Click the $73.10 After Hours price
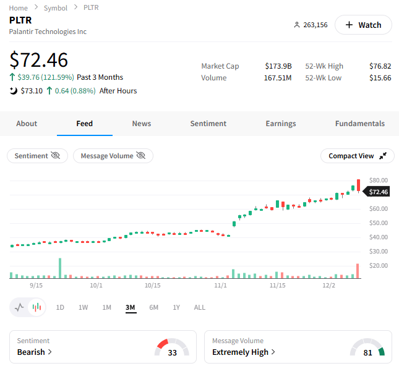399x366 pixels. pos(32,91)
